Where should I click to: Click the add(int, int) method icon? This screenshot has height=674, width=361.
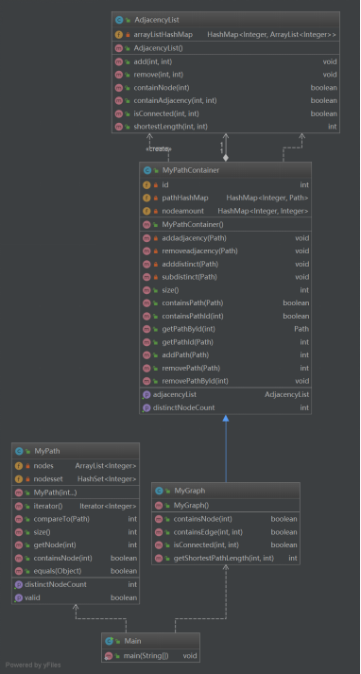pos(119,61)
